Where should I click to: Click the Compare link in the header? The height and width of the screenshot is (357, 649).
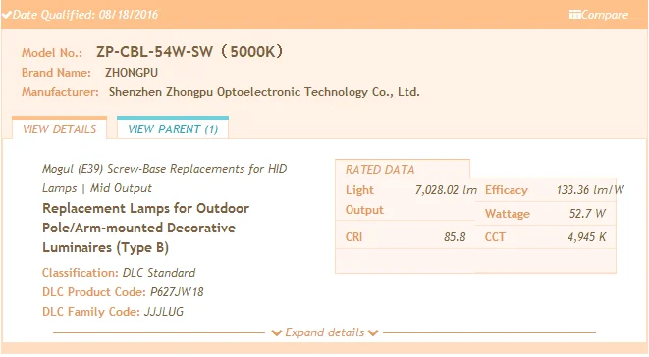point(604,15)
